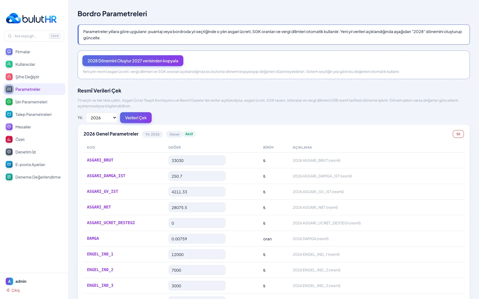Click the Şifre Değiştir lock icon

coord(9,77)
